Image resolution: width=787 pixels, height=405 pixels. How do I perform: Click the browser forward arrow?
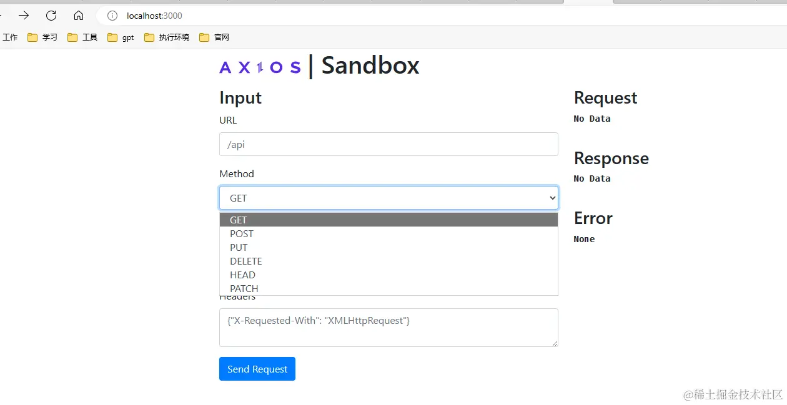point(24,16)
